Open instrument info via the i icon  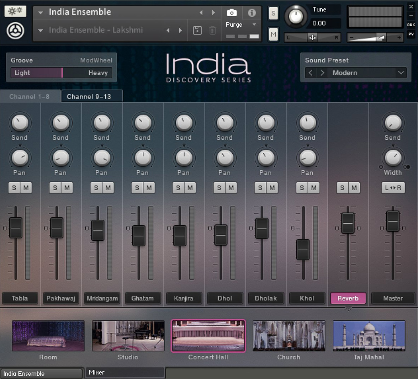point(252,13)
